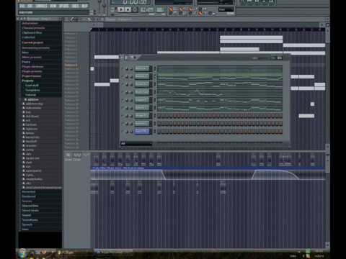Select the highlighted Pattern 9 track label
Viewport: 346px width, 259px height.
(71, 65)
